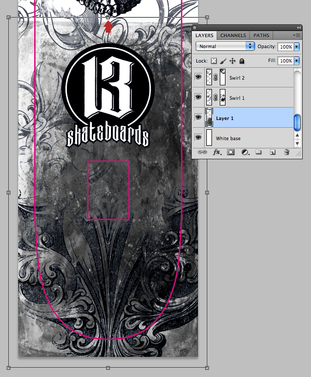The width and height of the screenshot is (311, 377).
Task: Click the top-right transform handle
Action: (x=207, y=17)
